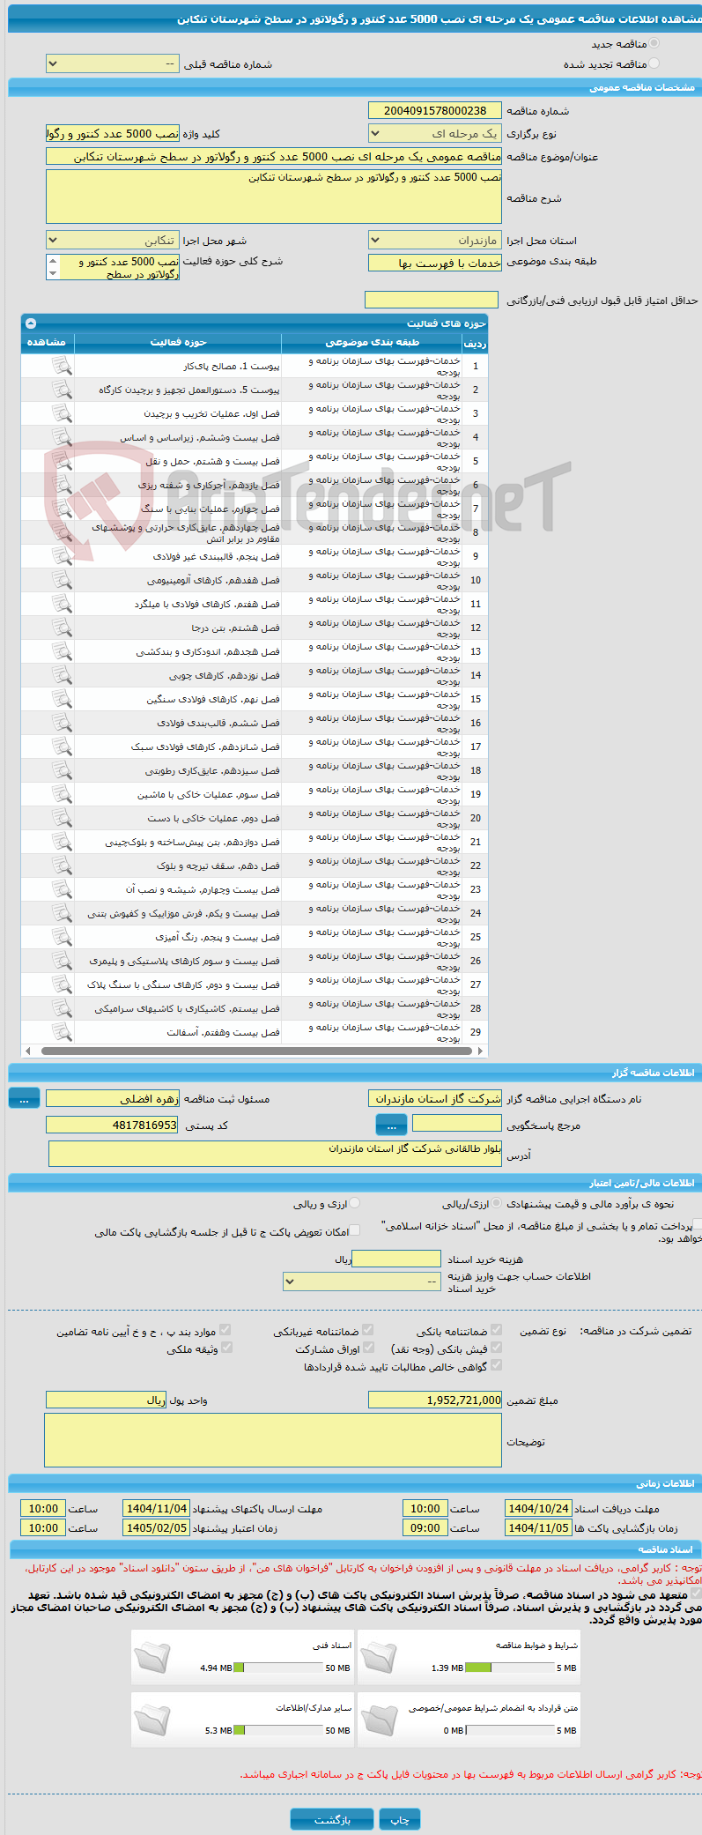This screenshot has height=1835, width=702.
Task: Click the حوزه فعالیت column header
Action: [x=178, y=342]
